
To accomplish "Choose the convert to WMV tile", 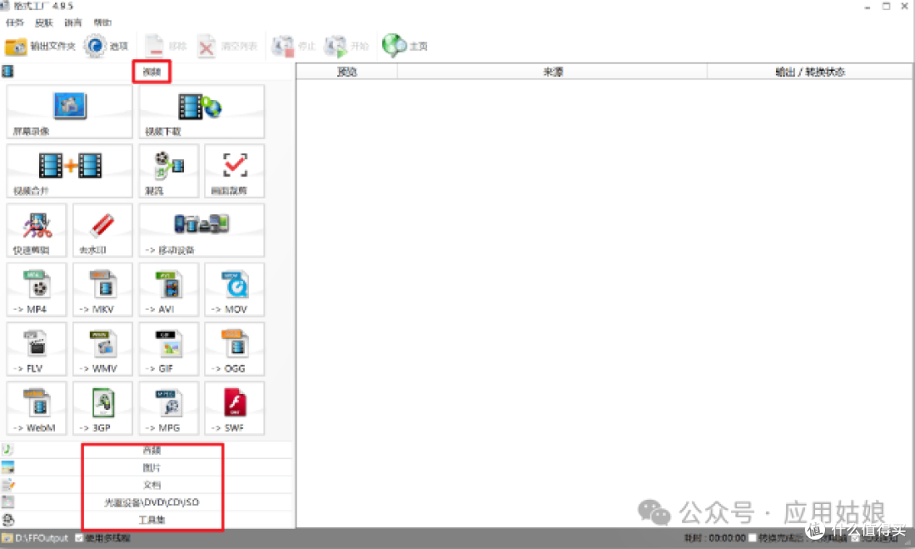I will coord(103,349).
